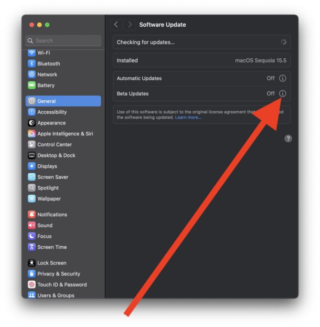Open Accessibility settings pane

[52, 112]
